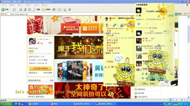
Task: Open Mail button dropdown arrow
Action: (x=62, y=9)
